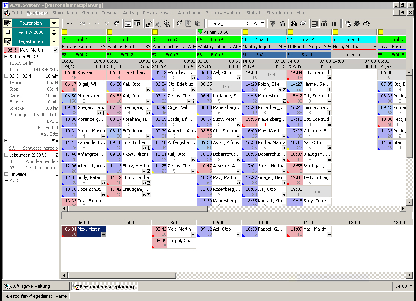Click the refresh arrow icon in toolbar
This screenshot has height=301, width=416.
pyautogui.click(x=116, y=23)
